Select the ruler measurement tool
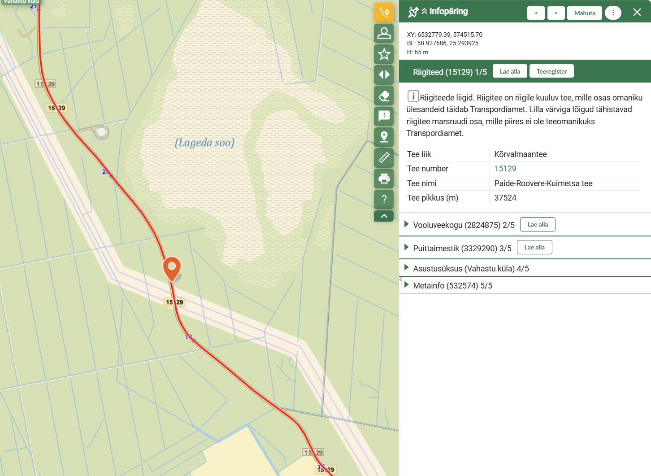Screen dimensions: 651x476 (384, 158)
